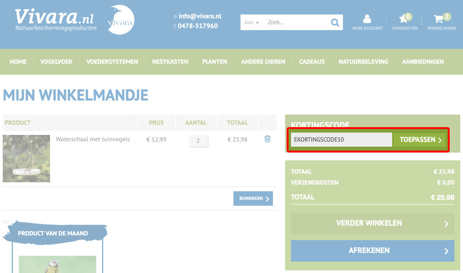Viewport: 463px width, 273px height.
Task: Proceed to checkout with Afrekenen
Action: click(x=372, y=251)
